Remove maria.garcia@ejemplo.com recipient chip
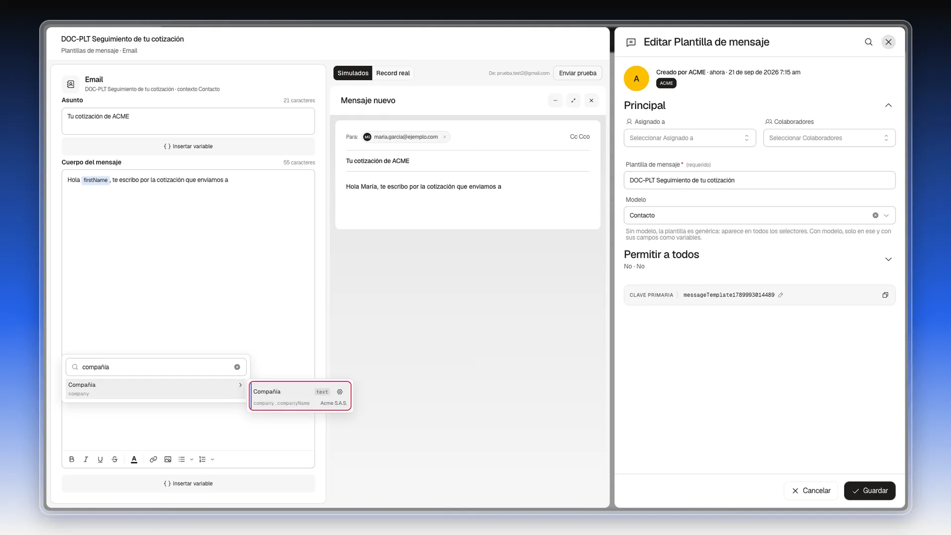The image size is (951, 535). [445, 137]
